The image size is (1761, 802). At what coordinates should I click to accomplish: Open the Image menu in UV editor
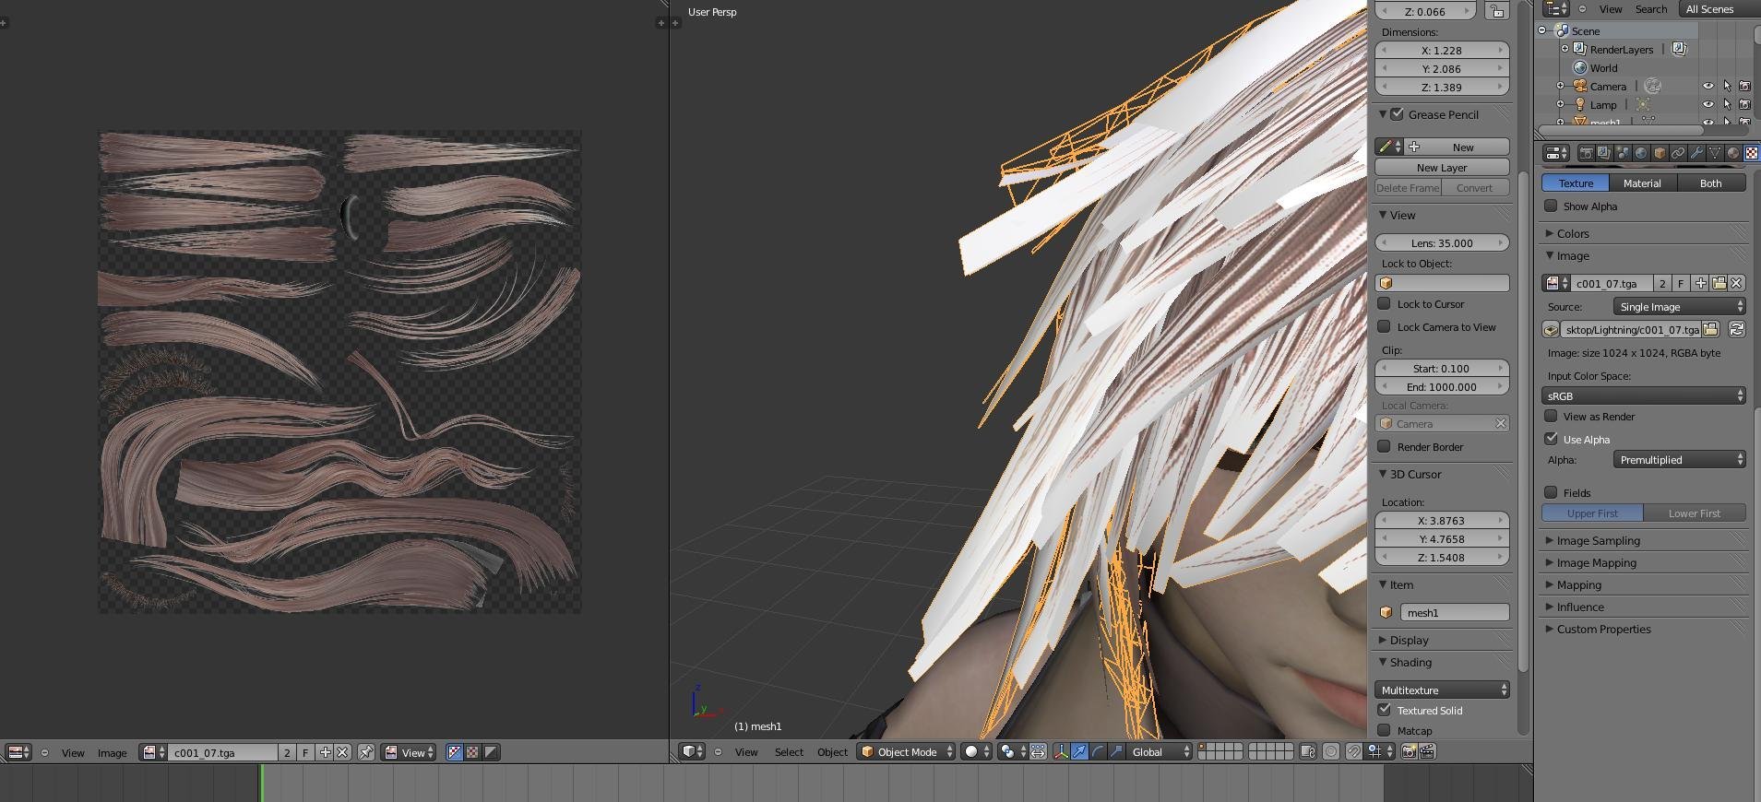pyautogui.click(x=112, y=752)
